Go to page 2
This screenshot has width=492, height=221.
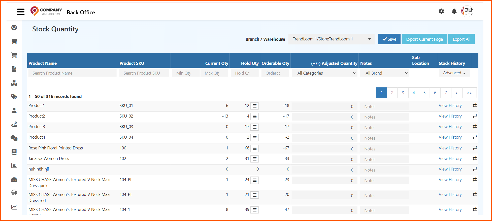pyautogui.click(x=392, y=93)
